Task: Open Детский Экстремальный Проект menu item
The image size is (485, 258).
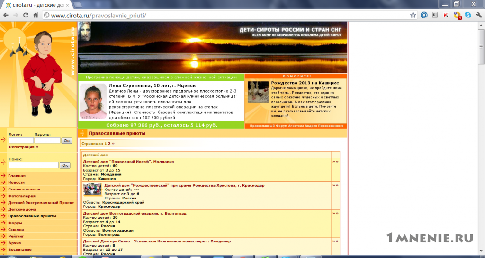Action: pos(41,203)
